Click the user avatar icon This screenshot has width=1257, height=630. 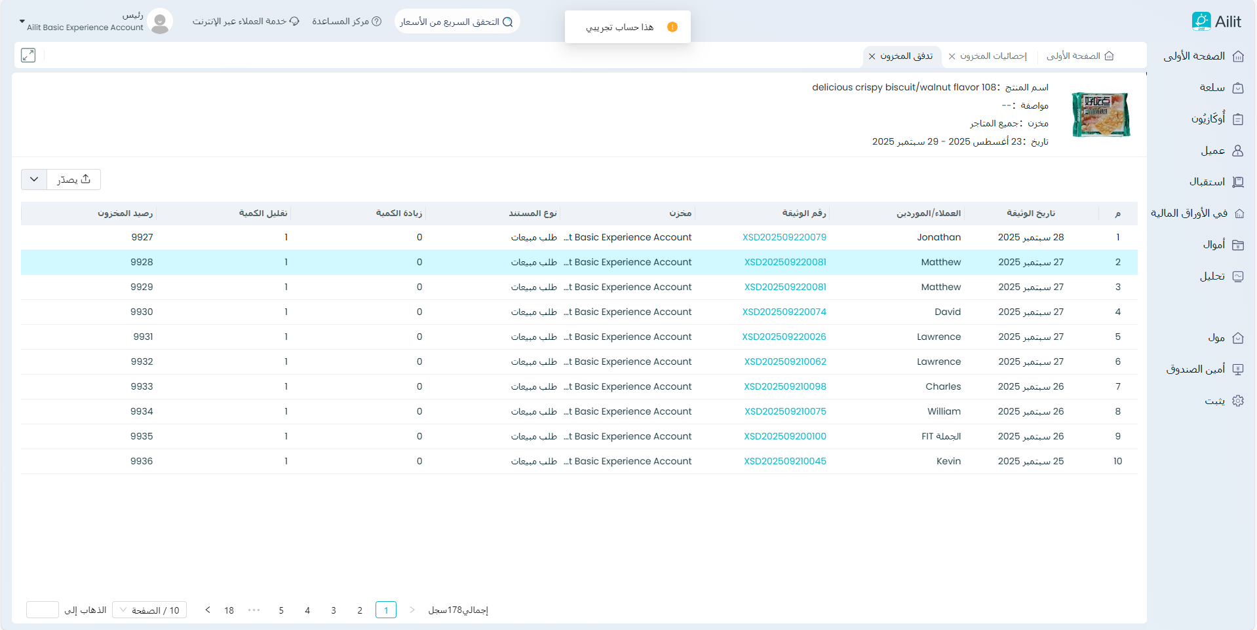pos(160,22)
